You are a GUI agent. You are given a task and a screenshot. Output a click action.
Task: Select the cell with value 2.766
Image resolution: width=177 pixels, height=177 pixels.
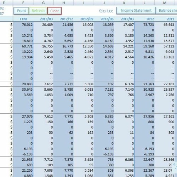[165, 95]
